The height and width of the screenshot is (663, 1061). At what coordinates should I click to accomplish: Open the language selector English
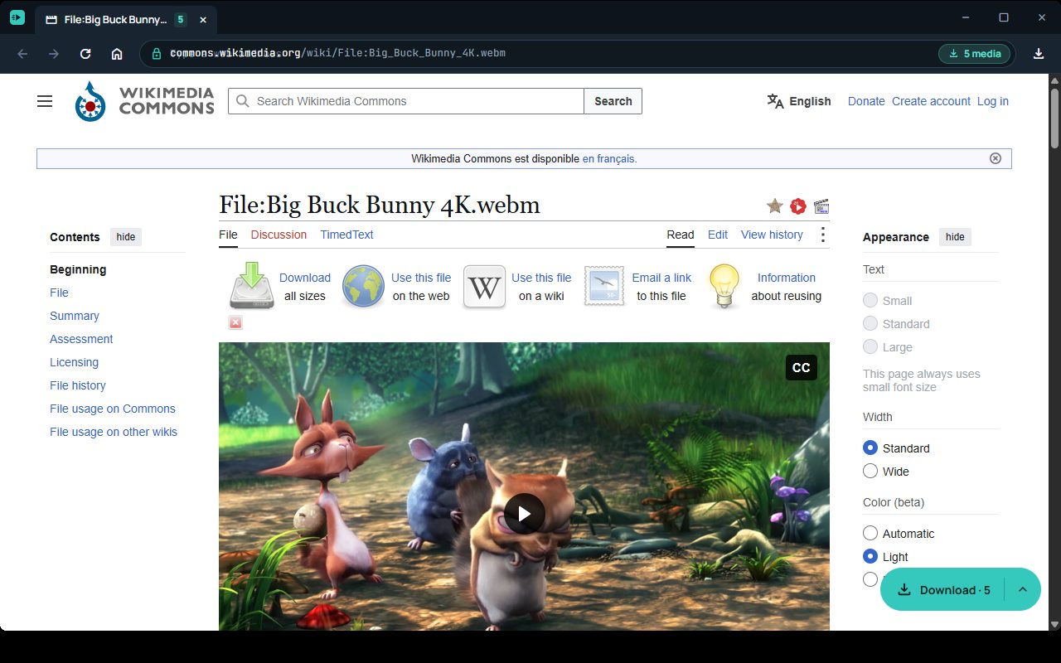click(x=799, y=101)
